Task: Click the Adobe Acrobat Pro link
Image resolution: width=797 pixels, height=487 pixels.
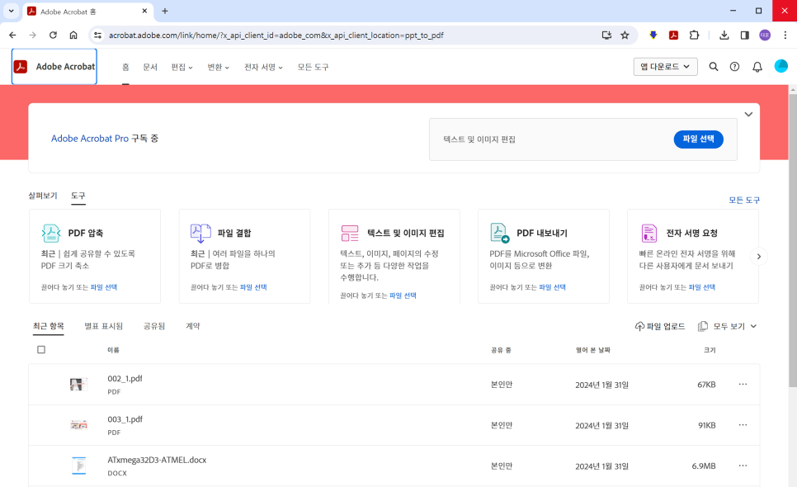Action: [x=90, y=139]
